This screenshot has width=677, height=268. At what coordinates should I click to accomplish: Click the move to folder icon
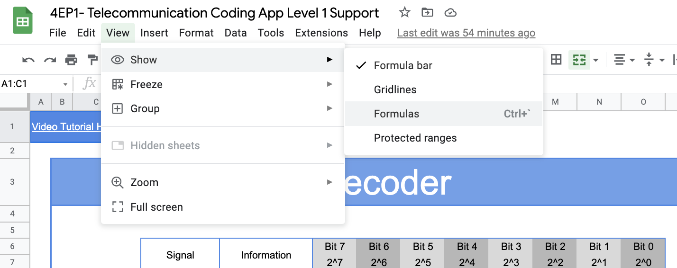(427, 13)
